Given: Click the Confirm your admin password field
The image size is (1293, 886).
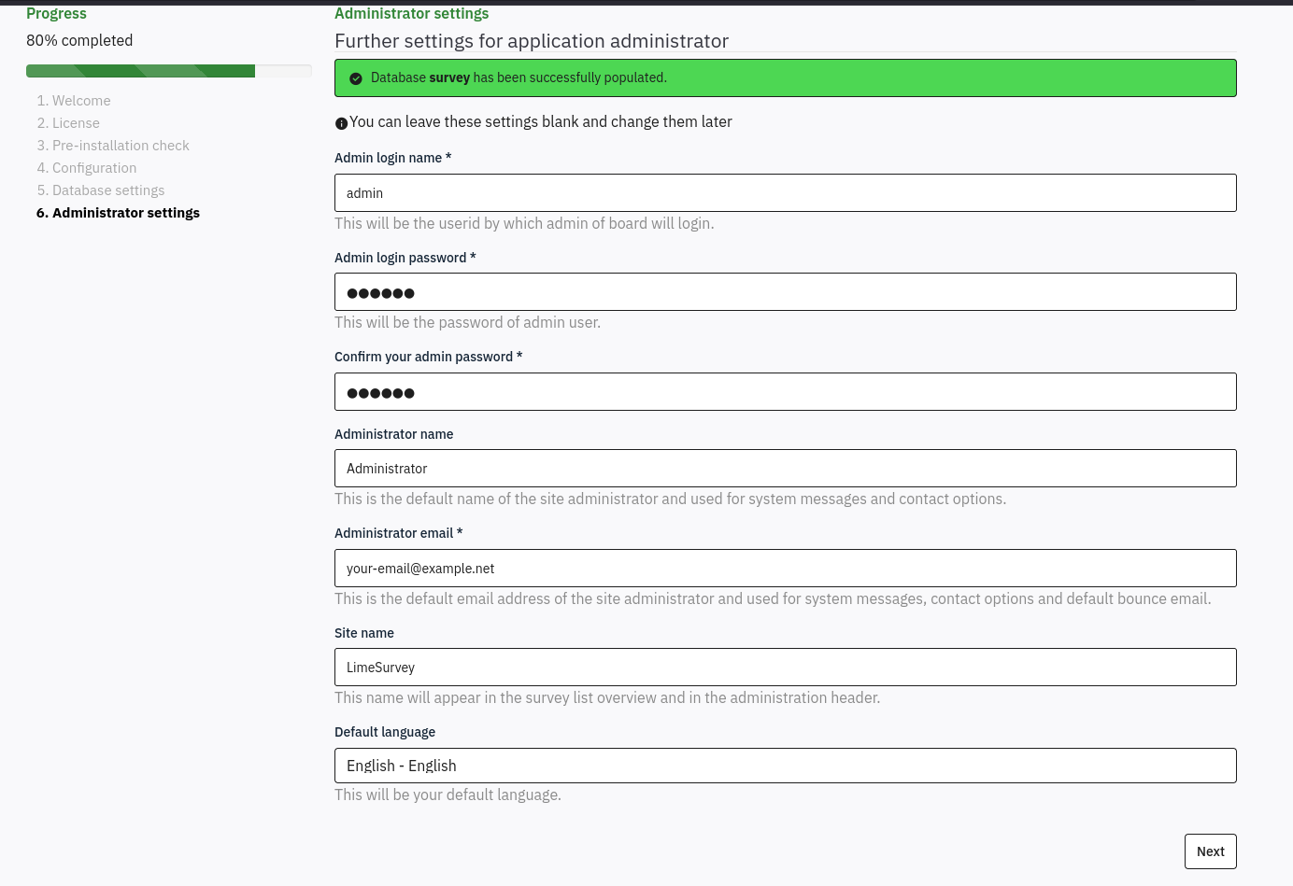Looking at the screenshot, I should (785, 392).
